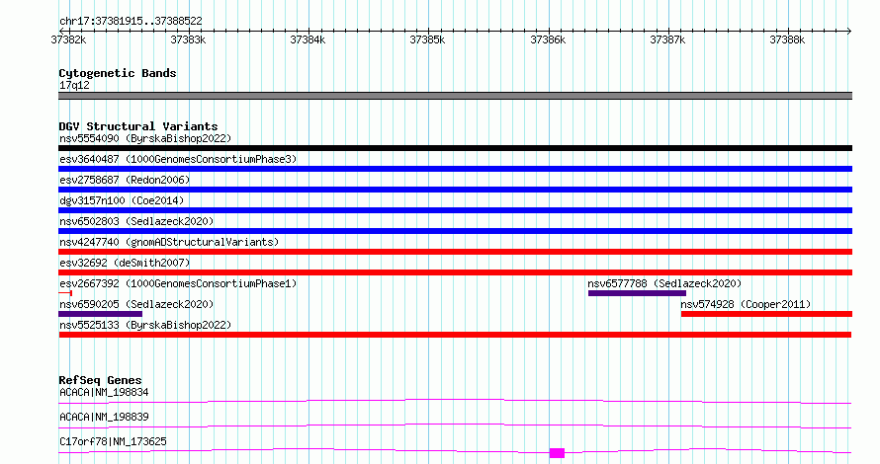Click the nsv574928 (Cooper2011) label

(746, 304)
